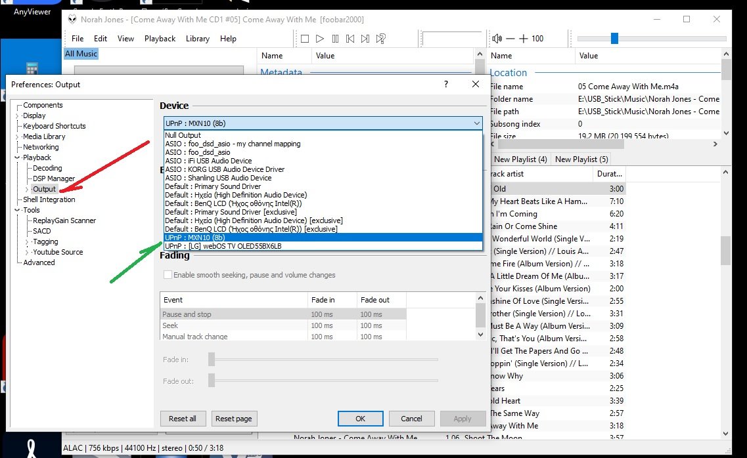Open the Playback menu
The image size is (747, 458).
tap(160, 38)
